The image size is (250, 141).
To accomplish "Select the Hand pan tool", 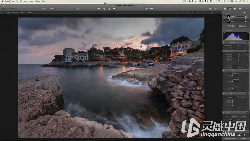I will pos(225,9).
